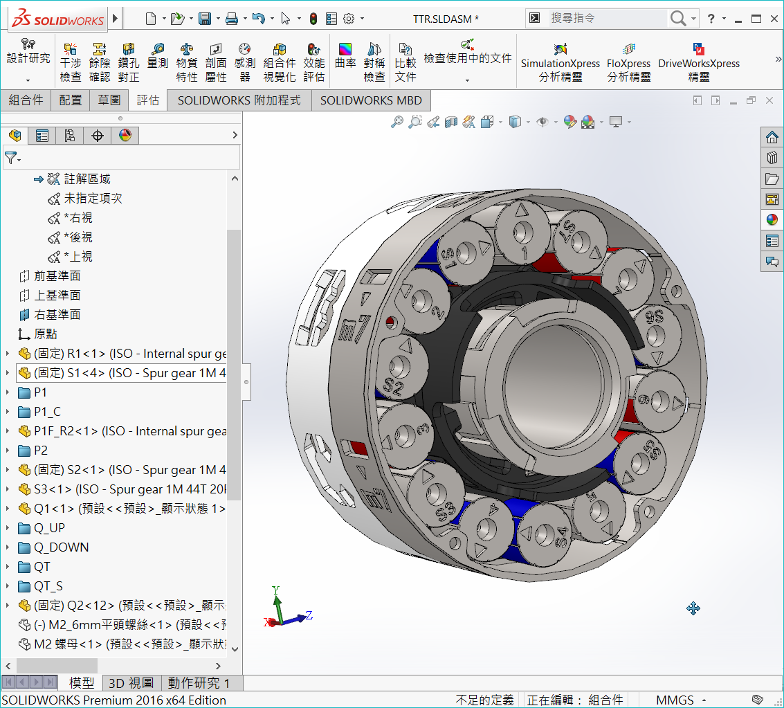Open the SOLIDWORKS MBD tab
Image resolution: width=784 pixels, height=708 pixels.
pos(371,100)
